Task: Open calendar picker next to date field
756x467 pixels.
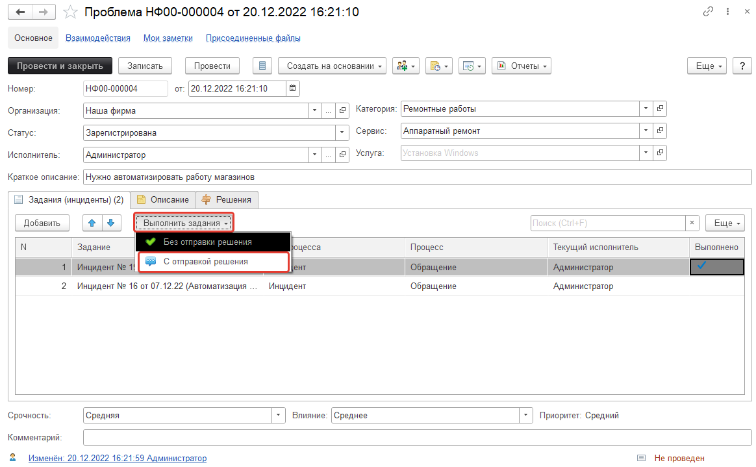Action: pyautogui.click(x=293, y=88)
